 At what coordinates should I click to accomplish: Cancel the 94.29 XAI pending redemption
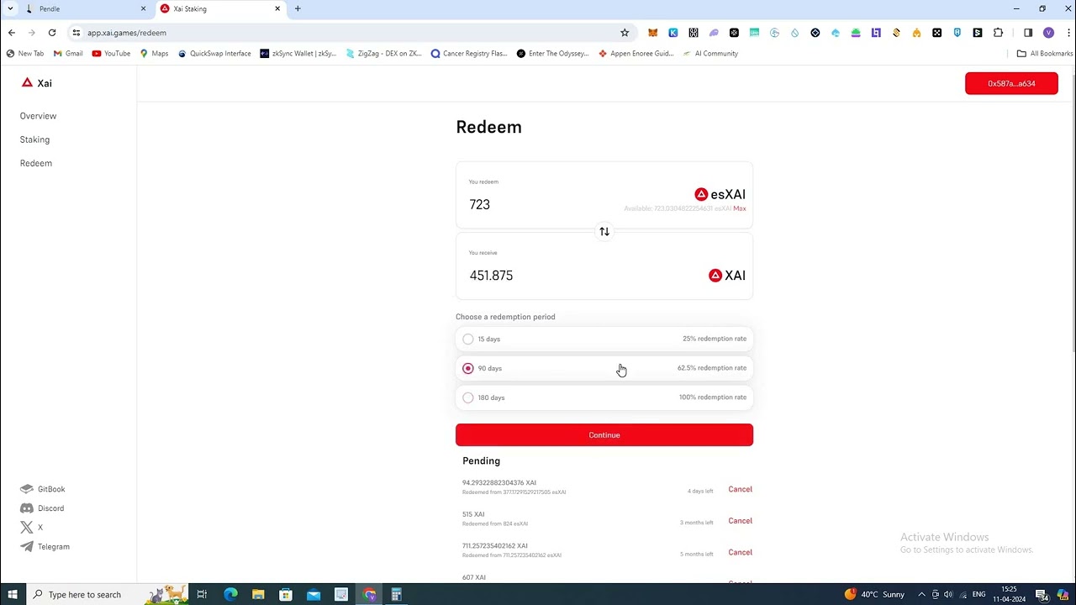tap(740, 489)
